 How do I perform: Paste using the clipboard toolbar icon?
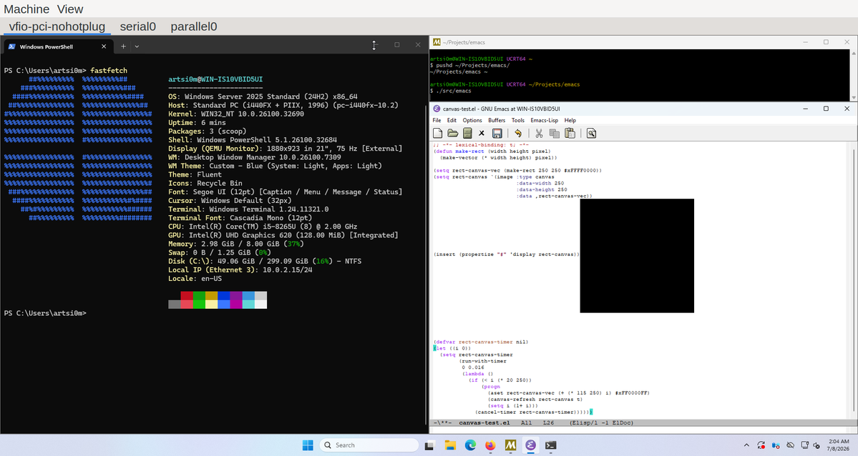(570, 133)
